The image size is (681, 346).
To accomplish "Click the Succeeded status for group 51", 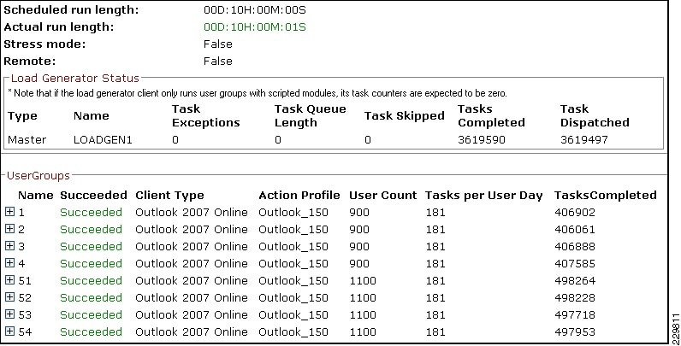I will point(91,280).
